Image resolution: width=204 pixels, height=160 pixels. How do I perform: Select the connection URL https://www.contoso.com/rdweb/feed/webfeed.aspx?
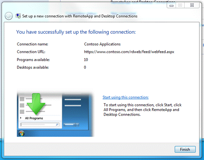[x=129, y=52]
